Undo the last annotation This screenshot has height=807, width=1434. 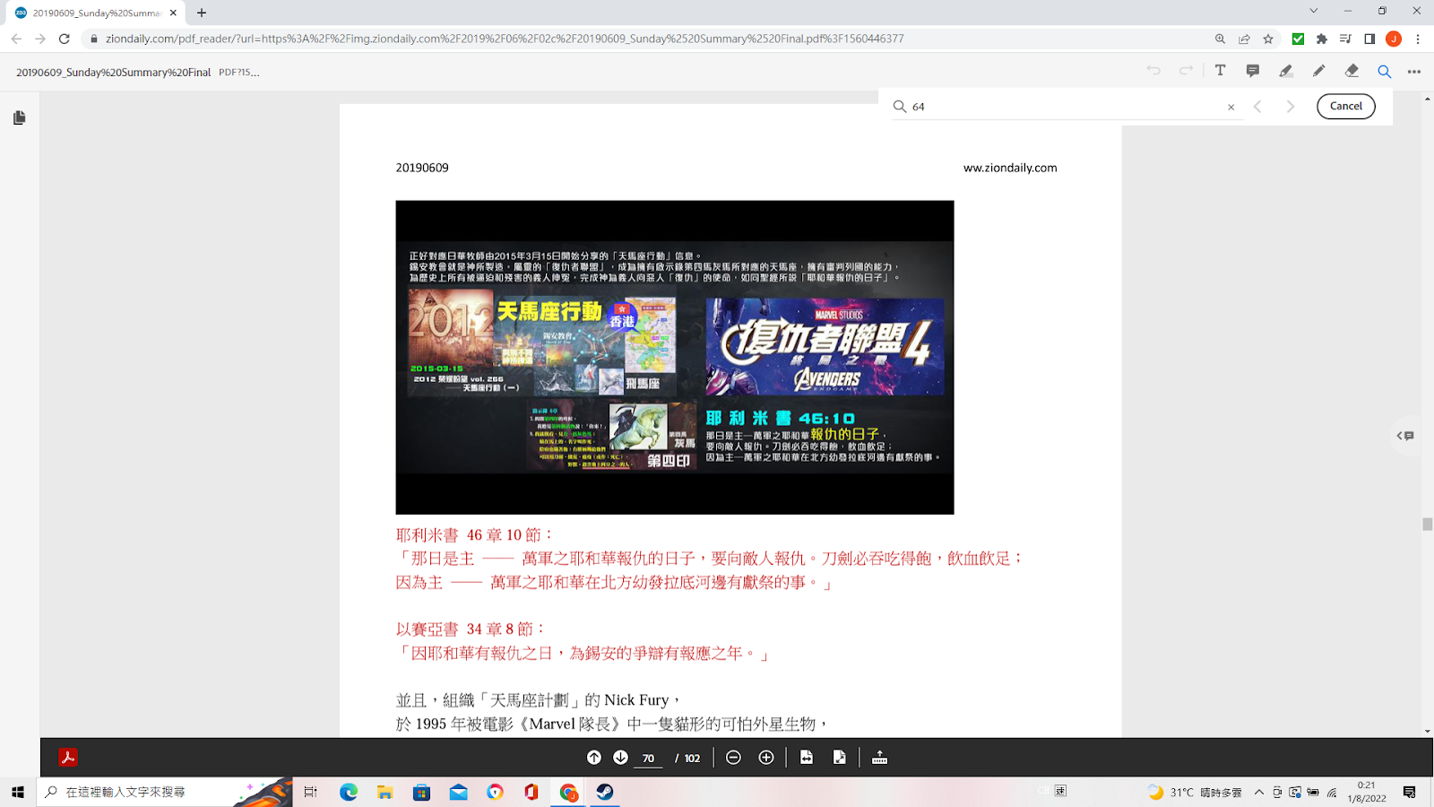click(1153, 71)
